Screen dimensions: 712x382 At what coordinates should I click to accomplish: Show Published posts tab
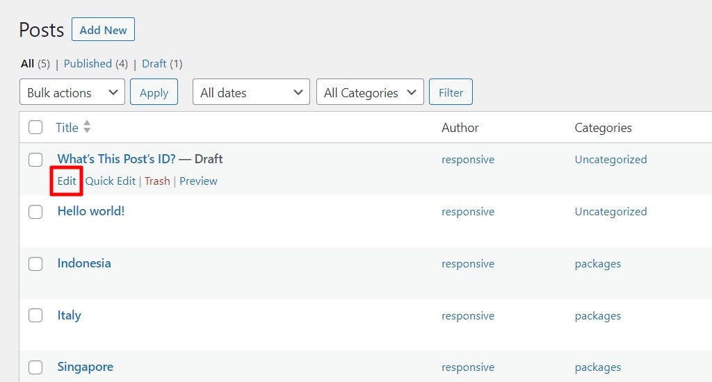click(88, 64)
